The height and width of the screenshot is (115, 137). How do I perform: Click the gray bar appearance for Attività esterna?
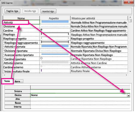(55, 62)
